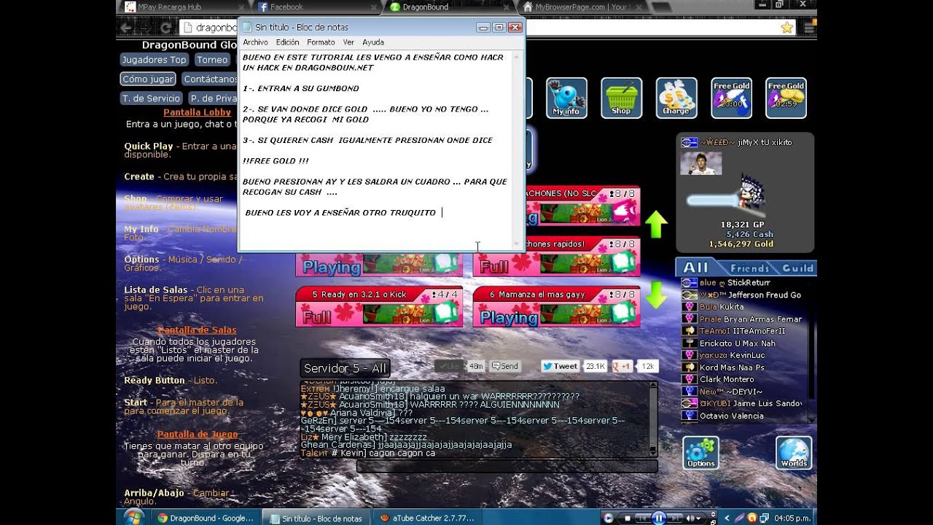Click the T. de Servicio button
Screen dimensions: 933x525
pos(151,98)
